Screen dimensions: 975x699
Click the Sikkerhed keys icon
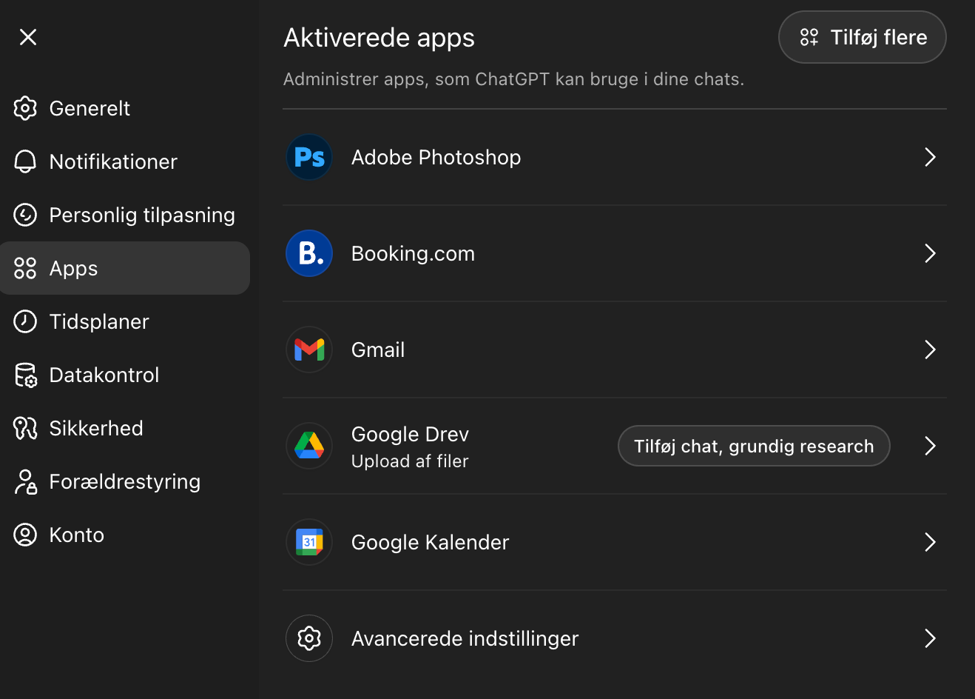coord(25,428)
